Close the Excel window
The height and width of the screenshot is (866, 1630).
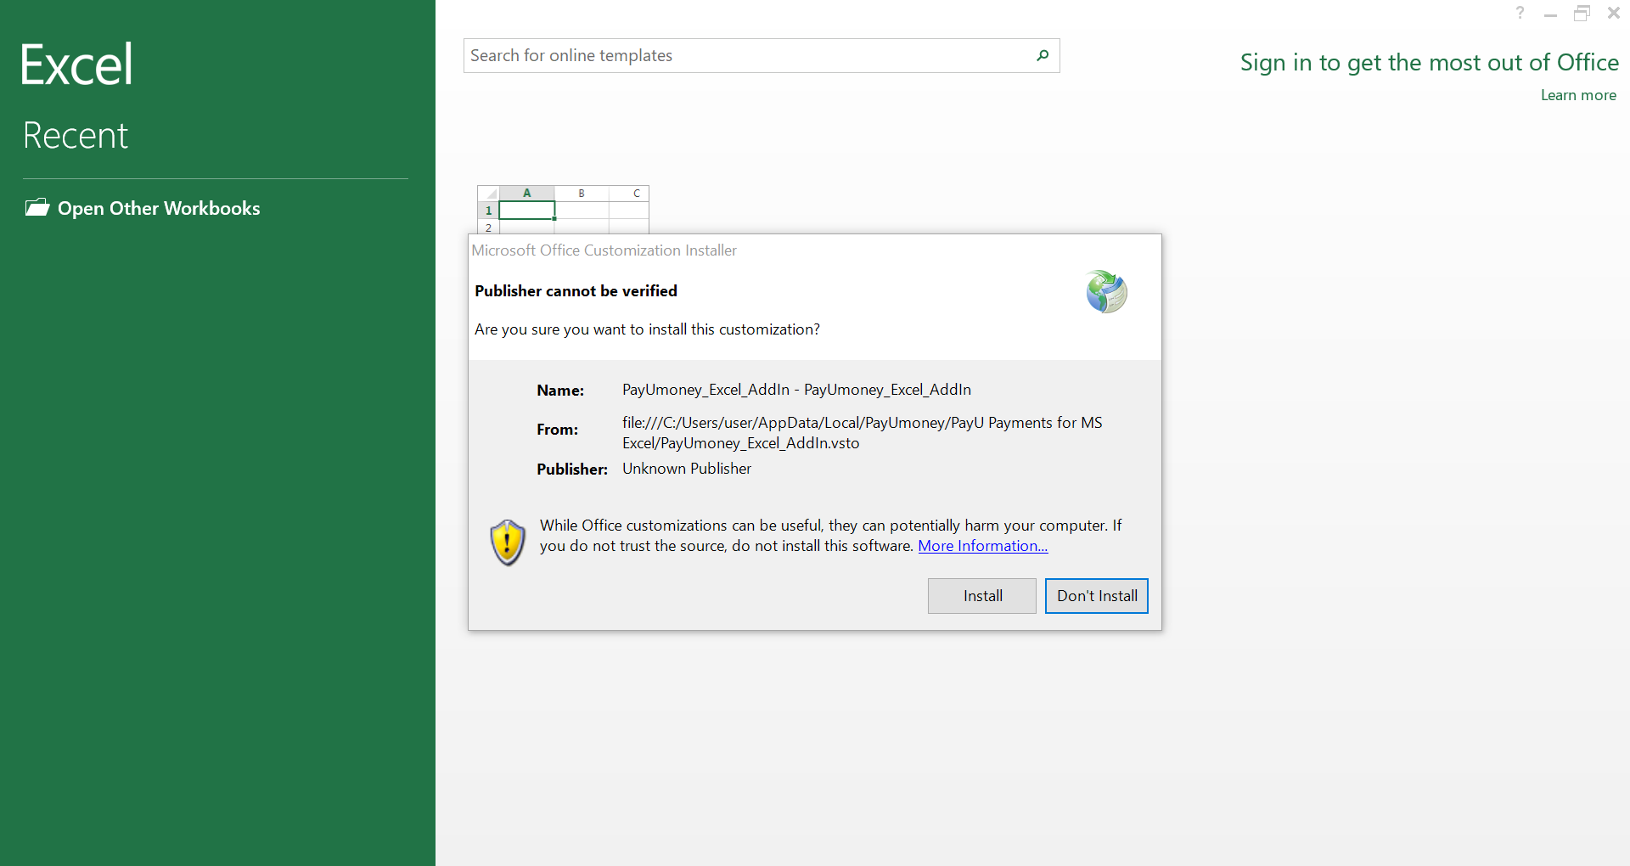tap(1614, 13)
